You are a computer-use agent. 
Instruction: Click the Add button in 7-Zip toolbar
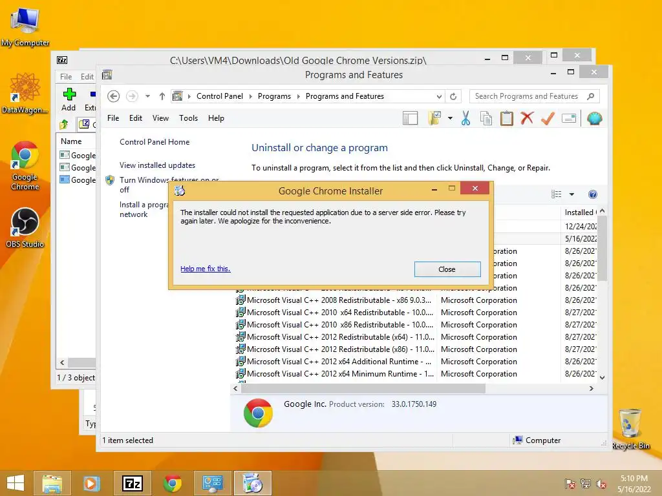tap(69, 100)
